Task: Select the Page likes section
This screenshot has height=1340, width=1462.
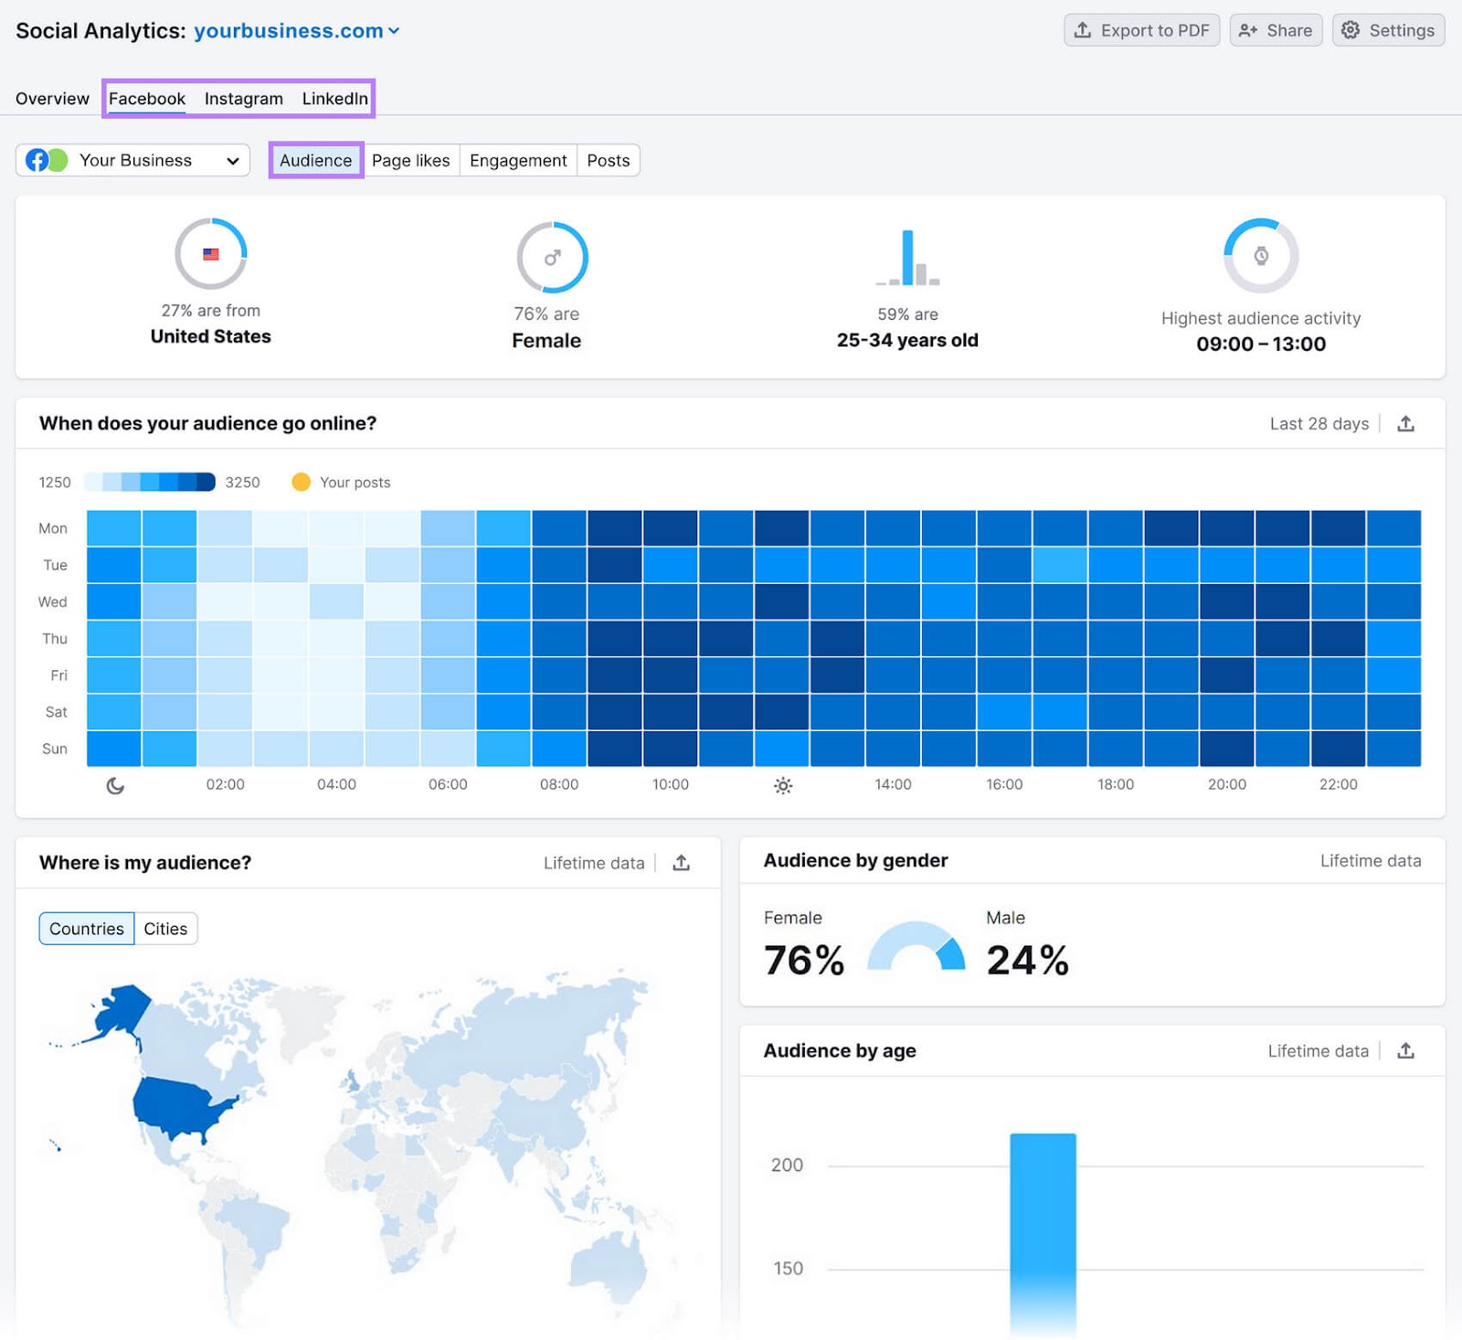Action: 411,160
